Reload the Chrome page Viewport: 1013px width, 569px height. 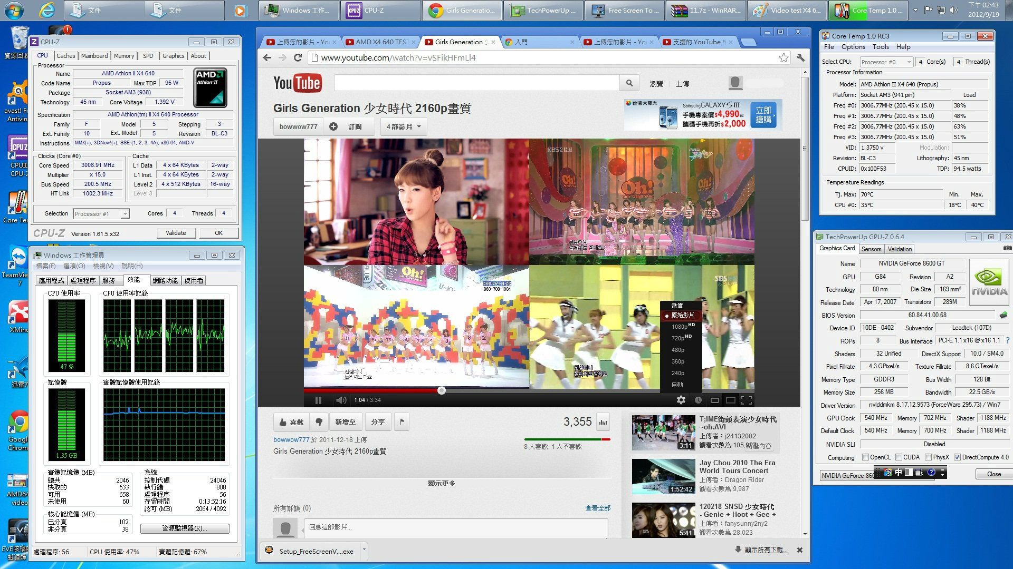[298, 58]
